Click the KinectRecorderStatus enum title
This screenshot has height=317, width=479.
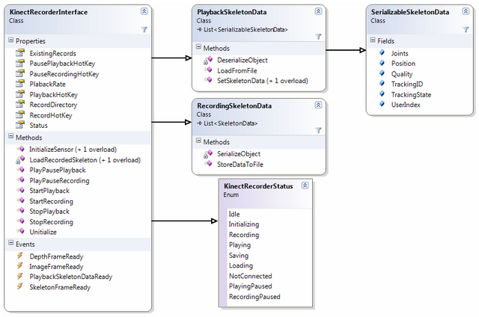[258, 186]
